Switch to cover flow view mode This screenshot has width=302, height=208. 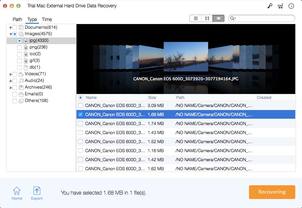(218, 18)
